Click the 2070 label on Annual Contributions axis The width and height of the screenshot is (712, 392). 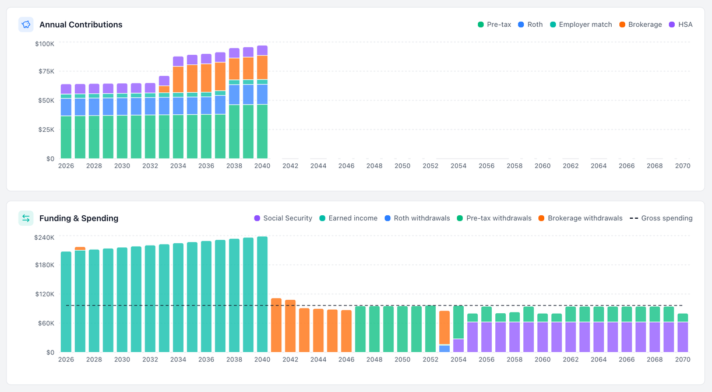pos(683,166)
